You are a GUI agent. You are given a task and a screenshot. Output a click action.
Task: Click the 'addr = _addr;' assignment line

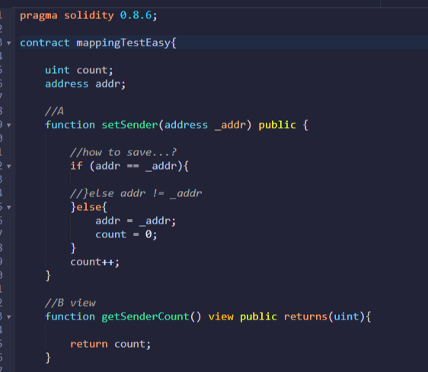click(x=136, y=221)
